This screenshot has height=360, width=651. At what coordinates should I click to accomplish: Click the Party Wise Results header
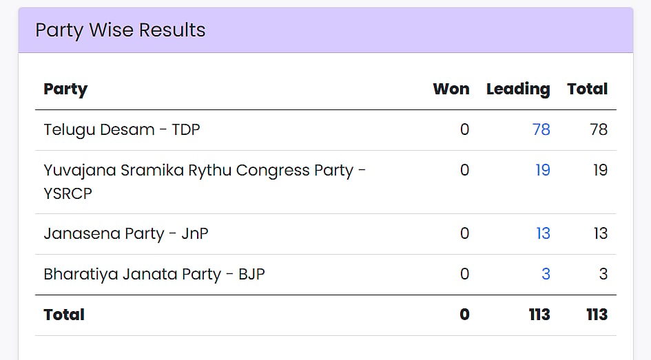[121, 30]
